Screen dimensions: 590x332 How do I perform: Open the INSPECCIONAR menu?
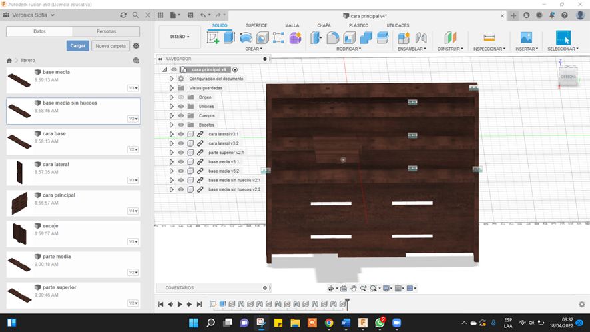pyautogui.click(x=489, y=49)
